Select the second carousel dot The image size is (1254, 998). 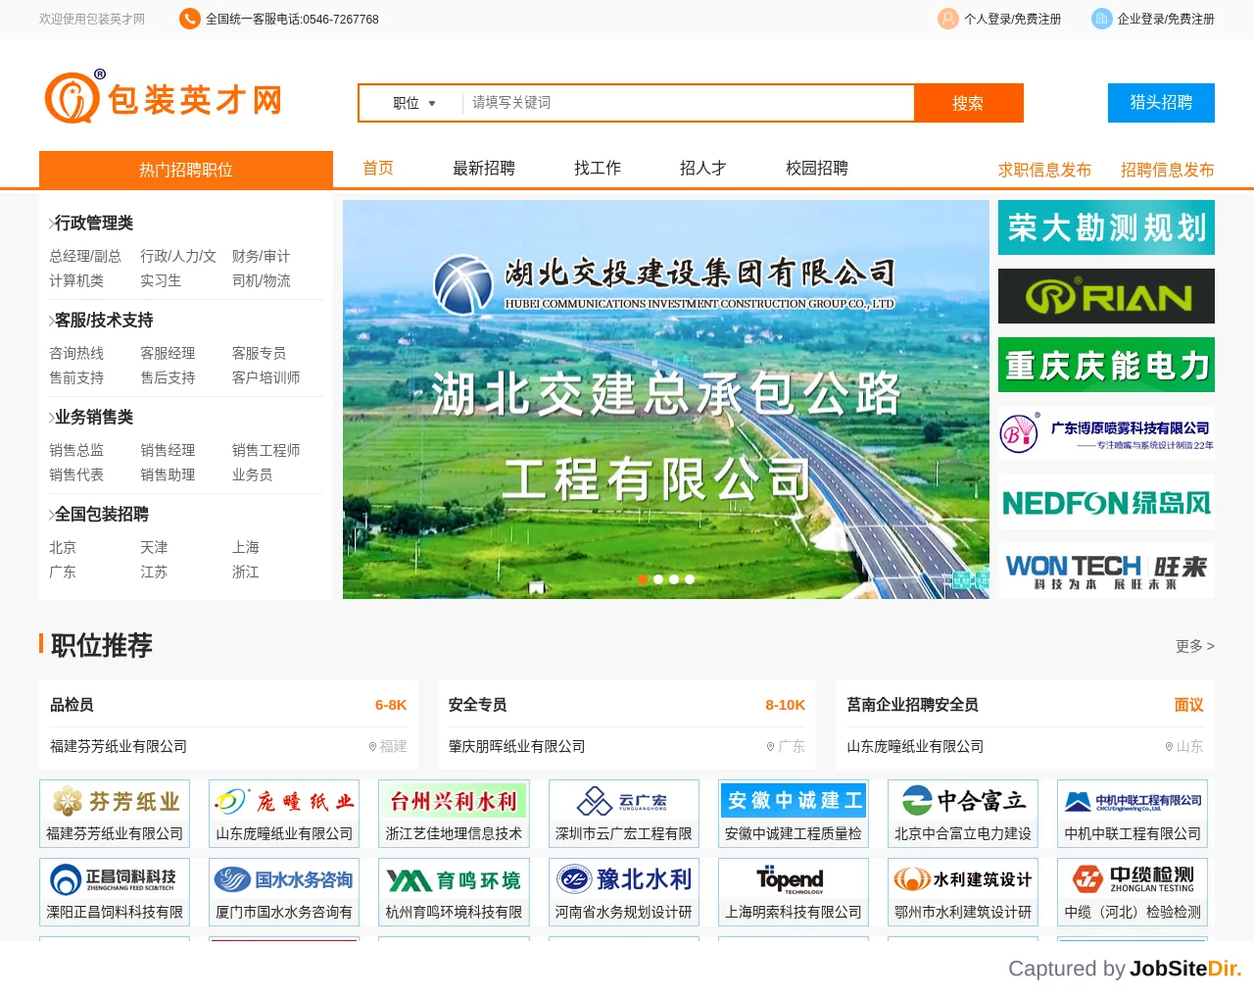point(658,579)
